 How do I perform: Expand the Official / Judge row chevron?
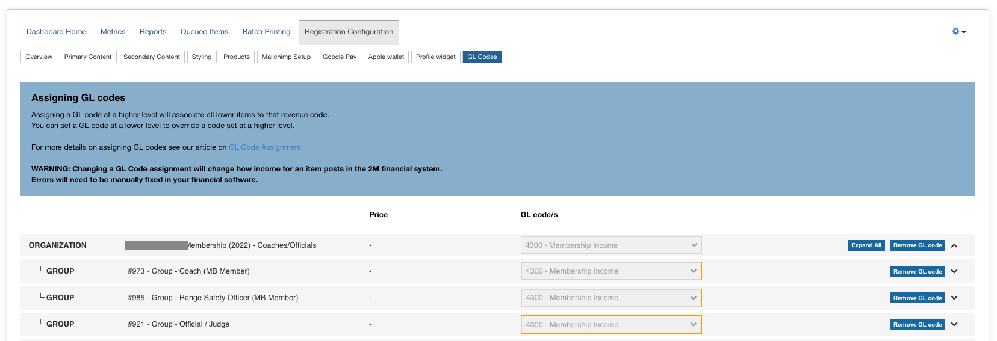(x=954, y=324)
